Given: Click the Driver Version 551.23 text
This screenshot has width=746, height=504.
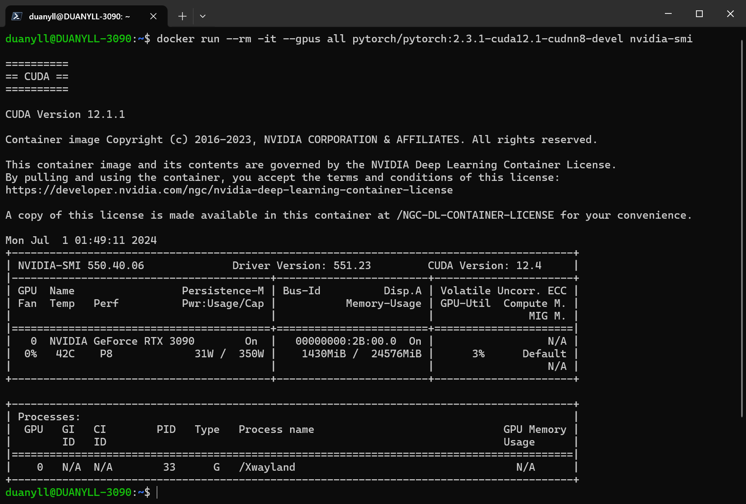Looking at the screenshot, I should 301,265.
